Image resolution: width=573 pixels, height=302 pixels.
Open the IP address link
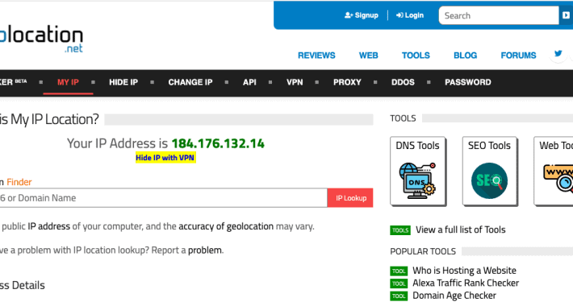(x=48, y=226)
